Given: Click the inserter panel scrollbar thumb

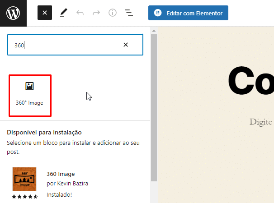Looking at the screenshot, I should point(154,104).
